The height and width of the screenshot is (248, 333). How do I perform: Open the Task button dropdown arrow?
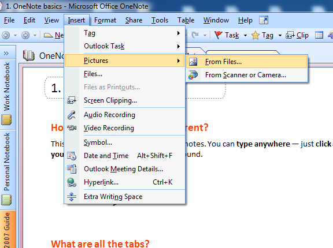245,35
